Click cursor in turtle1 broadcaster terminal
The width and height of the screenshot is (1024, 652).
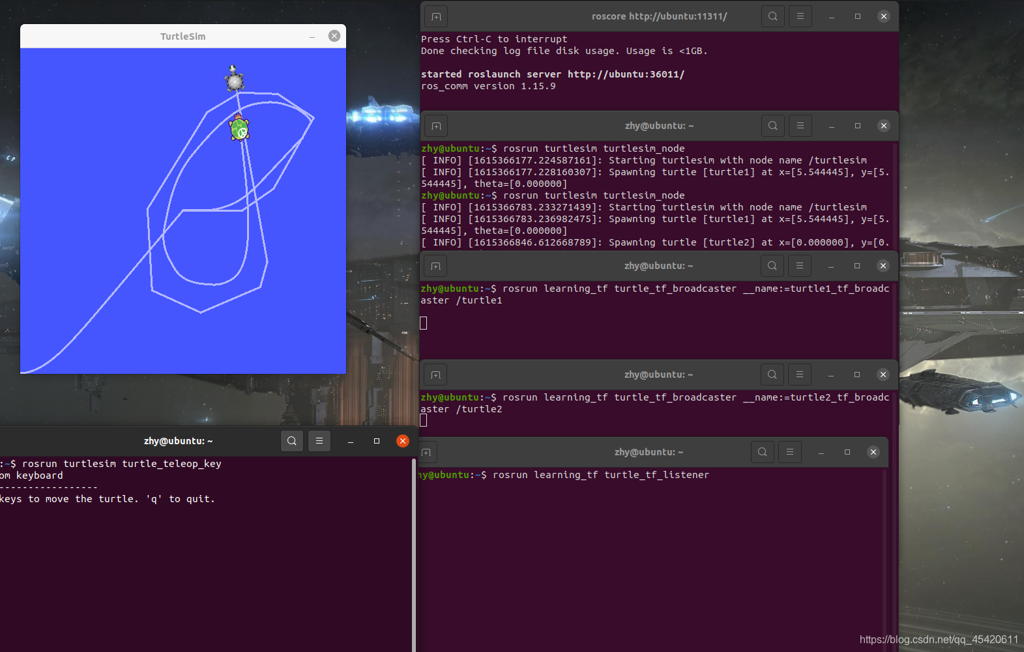tap(424, 323)
